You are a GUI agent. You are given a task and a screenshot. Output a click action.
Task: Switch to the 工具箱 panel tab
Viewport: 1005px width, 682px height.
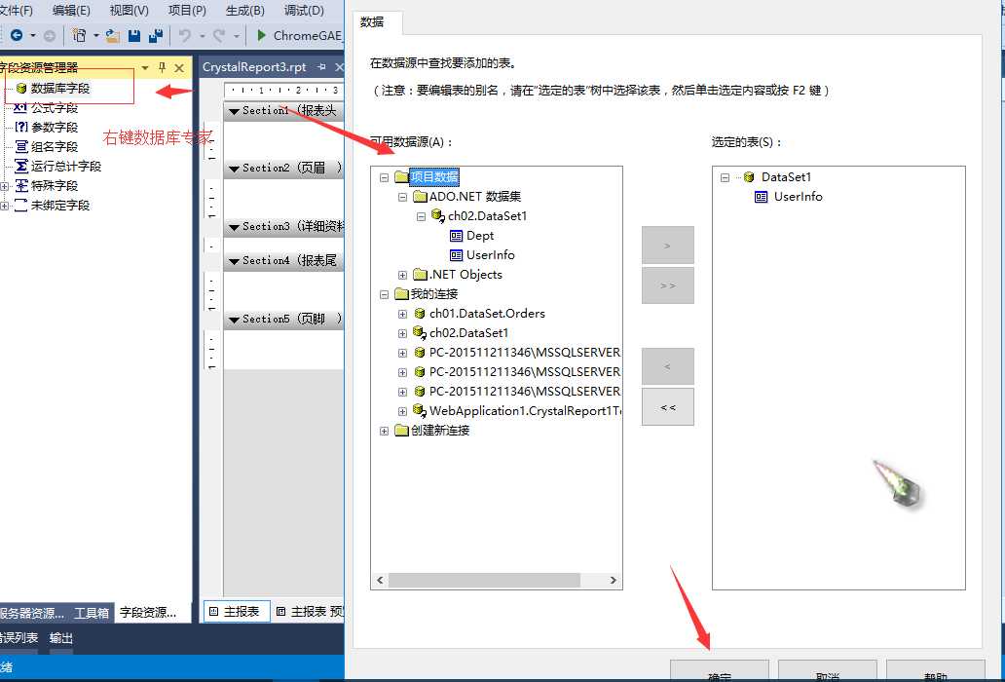(x=92, y=613)
